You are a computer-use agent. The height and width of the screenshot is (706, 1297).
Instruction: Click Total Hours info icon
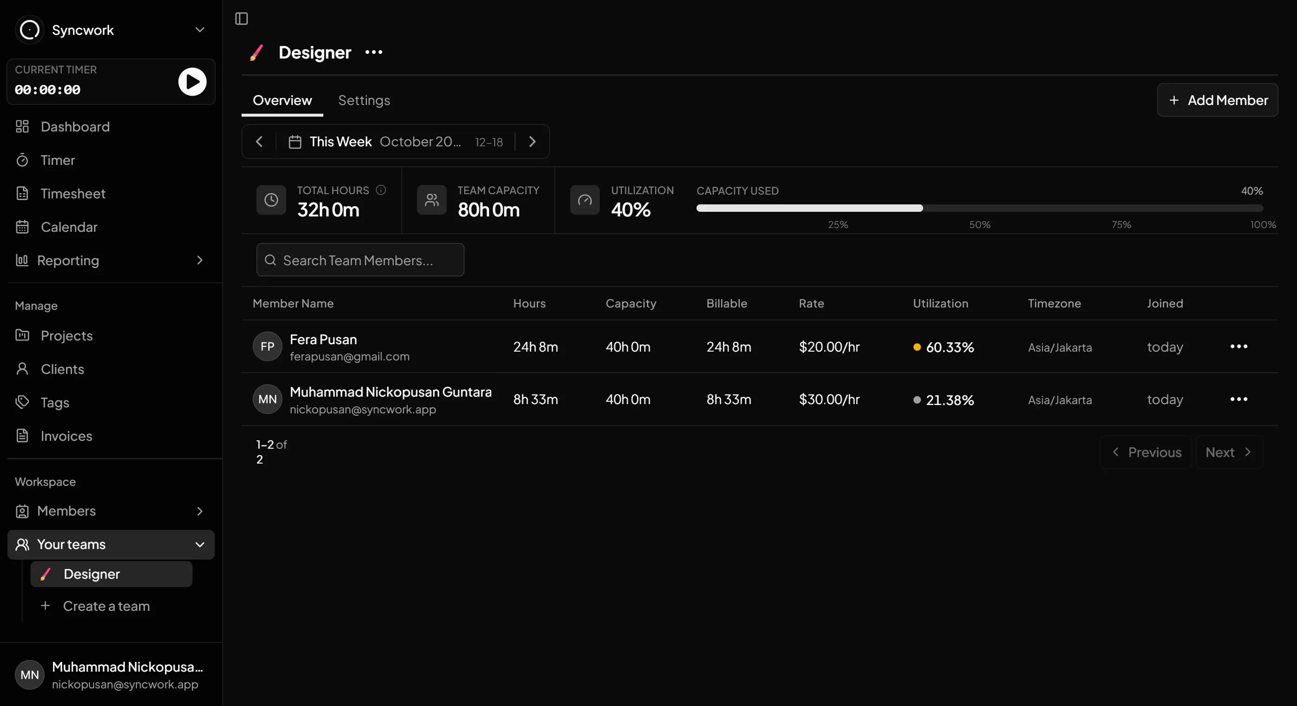coord(381,190)
